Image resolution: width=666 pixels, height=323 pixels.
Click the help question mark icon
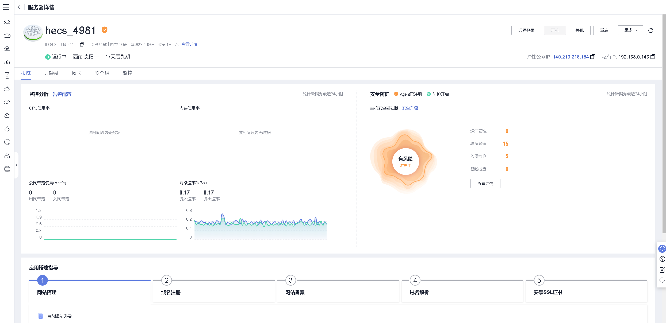(662, 259)
